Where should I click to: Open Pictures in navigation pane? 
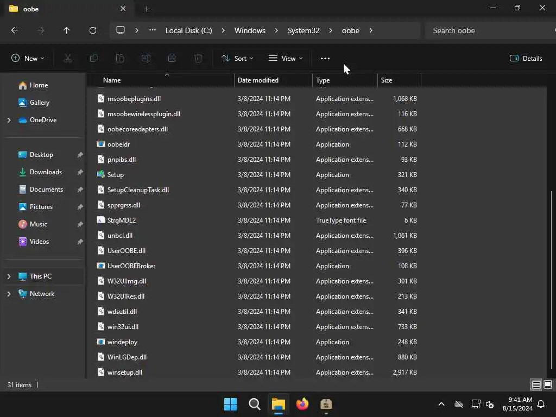click(x=41, y=207)
